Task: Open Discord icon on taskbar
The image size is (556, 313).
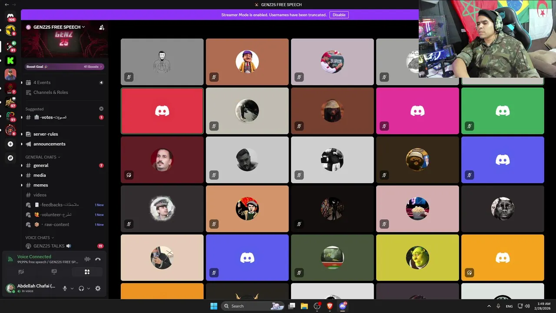Action: (343, 306)
